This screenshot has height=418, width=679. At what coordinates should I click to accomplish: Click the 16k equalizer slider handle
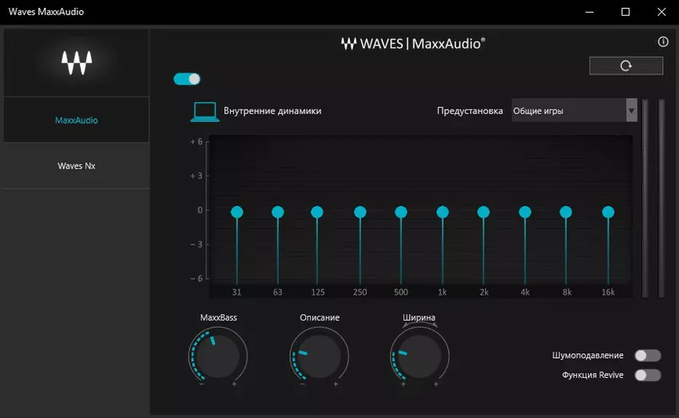pyautogui.click(x=608, y=212)
